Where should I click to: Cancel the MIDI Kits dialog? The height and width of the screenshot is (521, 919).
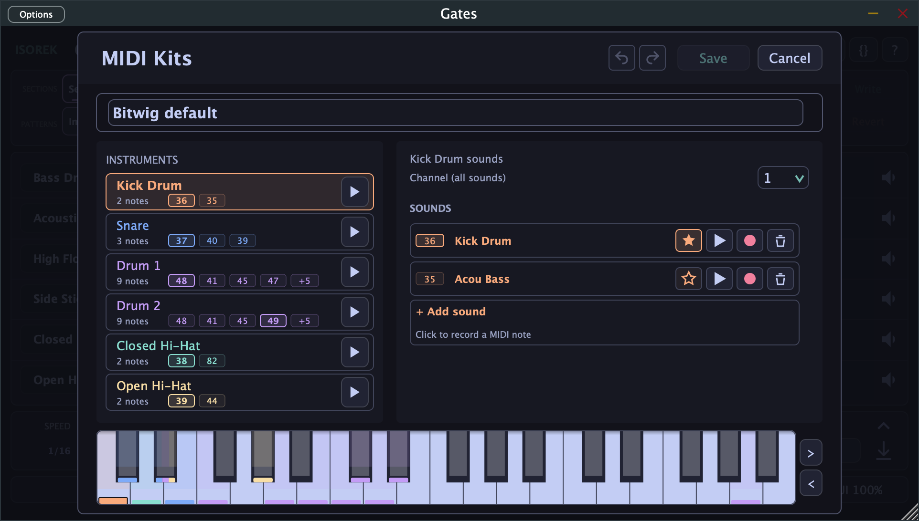[x=790, y=58]
